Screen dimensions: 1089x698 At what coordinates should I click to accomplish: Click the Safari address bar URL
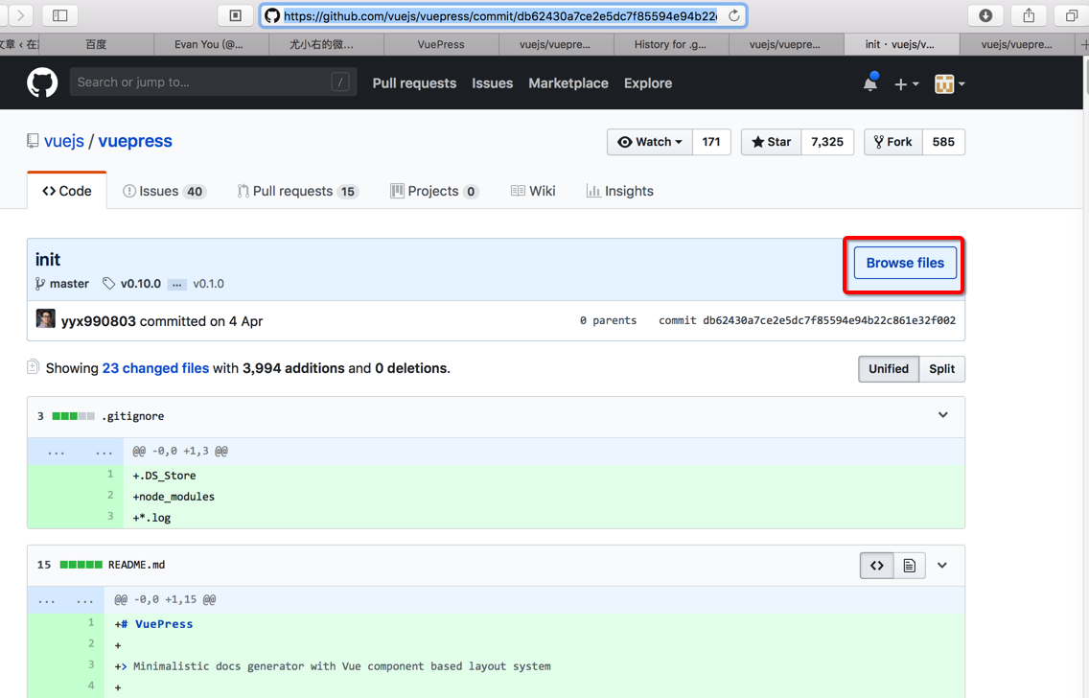click(x=500, y=15)
